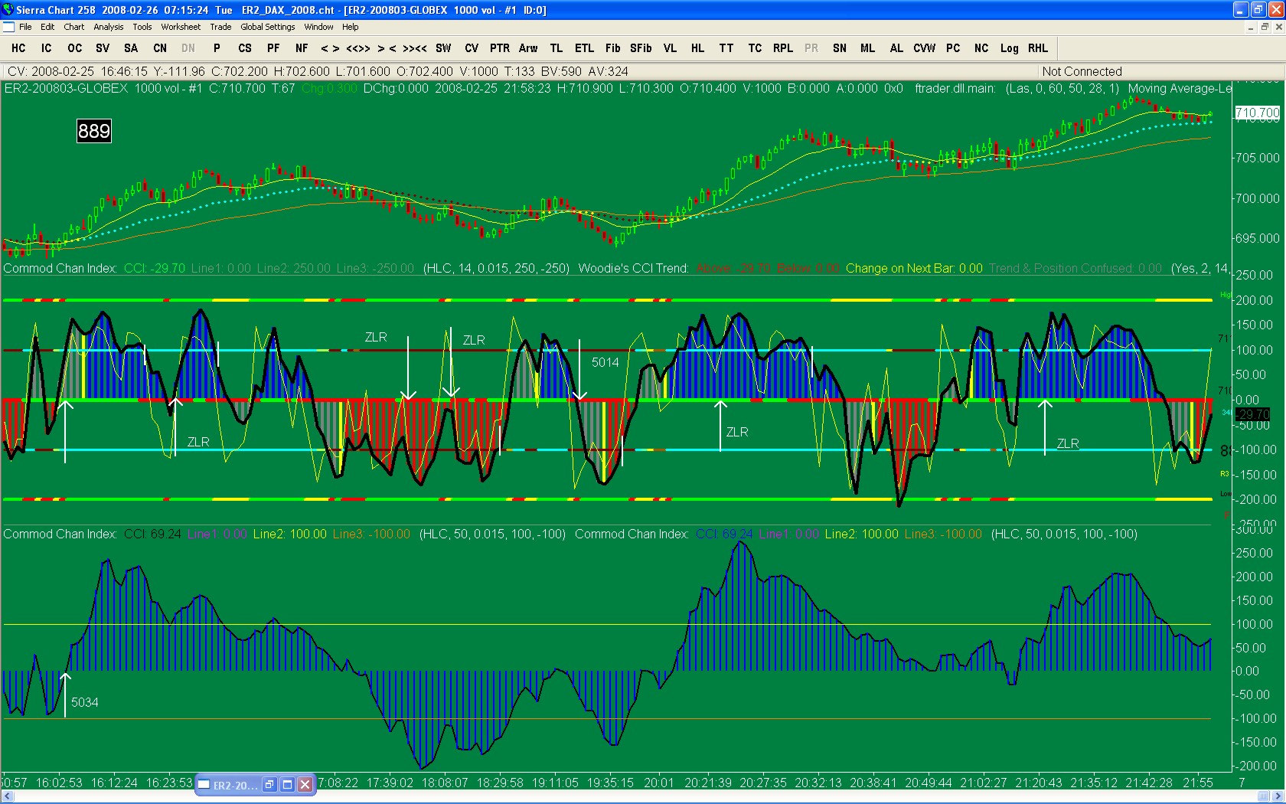Image resolution: width=1286 pixels, height=804 pixels.
Task: Click the CS toolbar button
Action: click(x=245, y=48)
